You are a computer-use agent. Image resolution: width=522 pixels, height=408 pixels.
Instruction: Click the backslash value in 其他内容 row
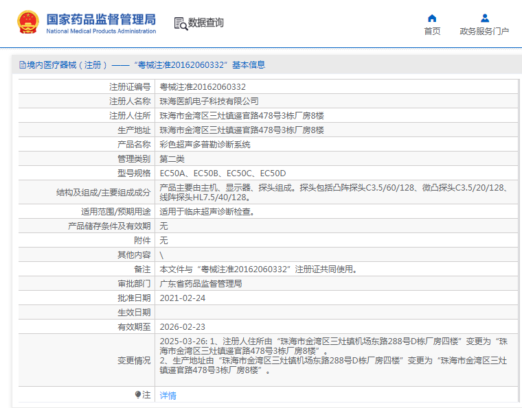click(x=162, y=255)
